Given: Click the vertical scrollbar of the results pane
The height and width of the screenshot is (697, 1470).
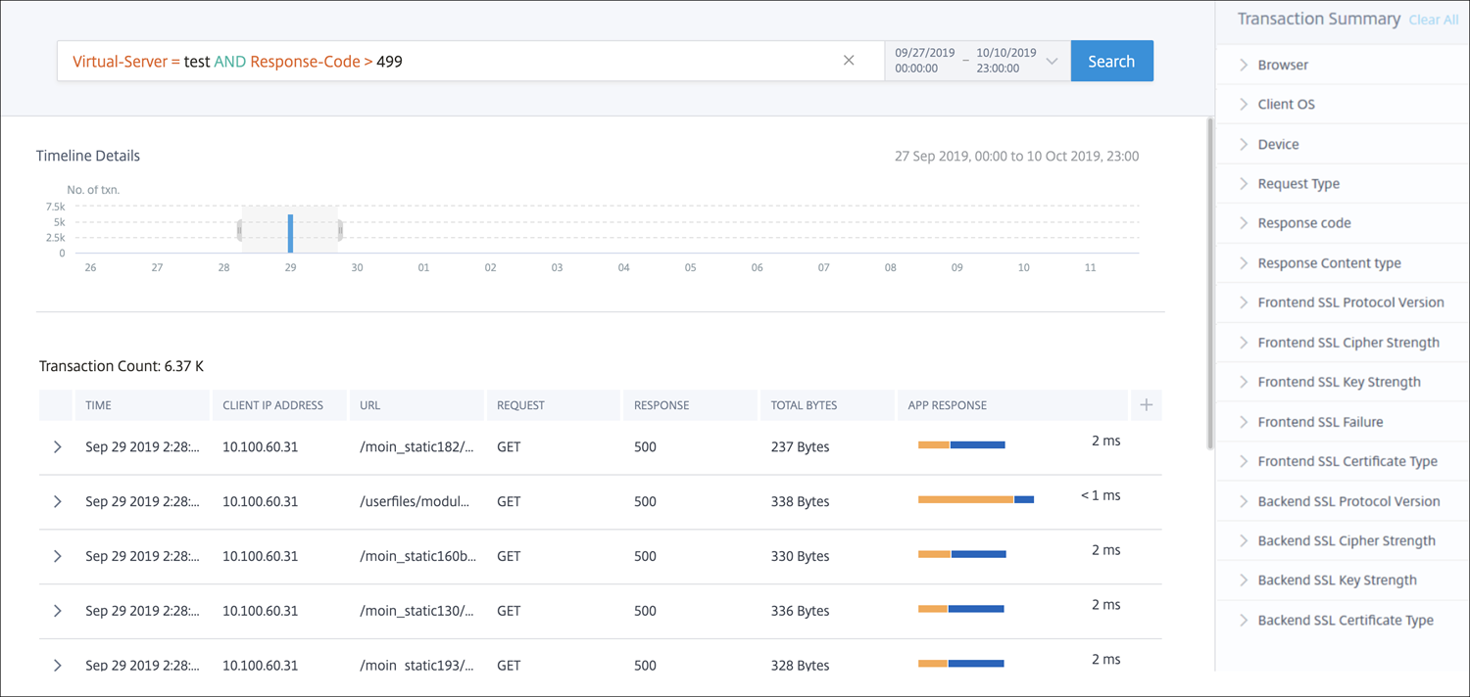Looking at the screenshot, I should [x=1209, y=284].
